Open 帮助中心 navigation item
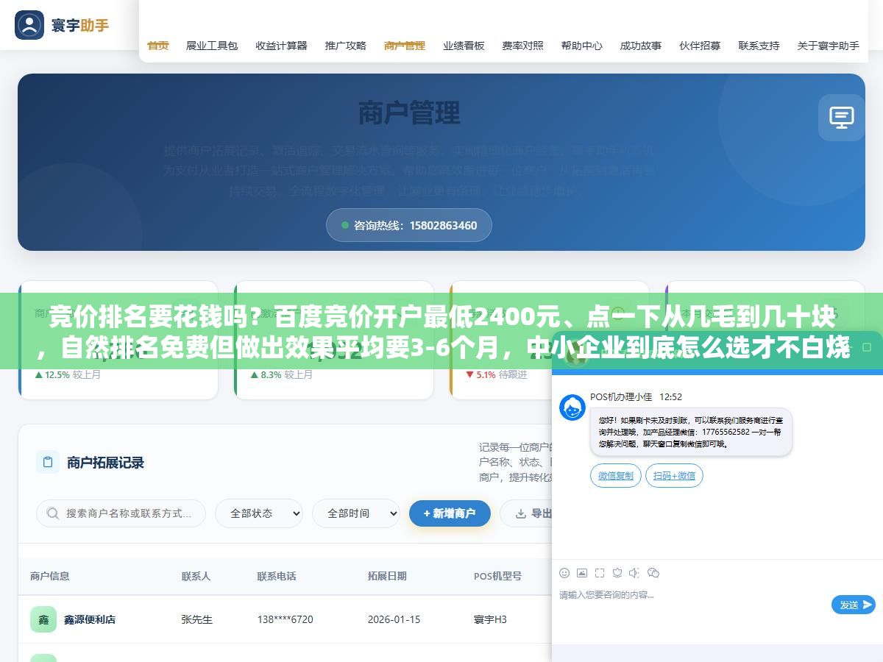The width and height of the screenshot is (883, 662). (581, 46)
